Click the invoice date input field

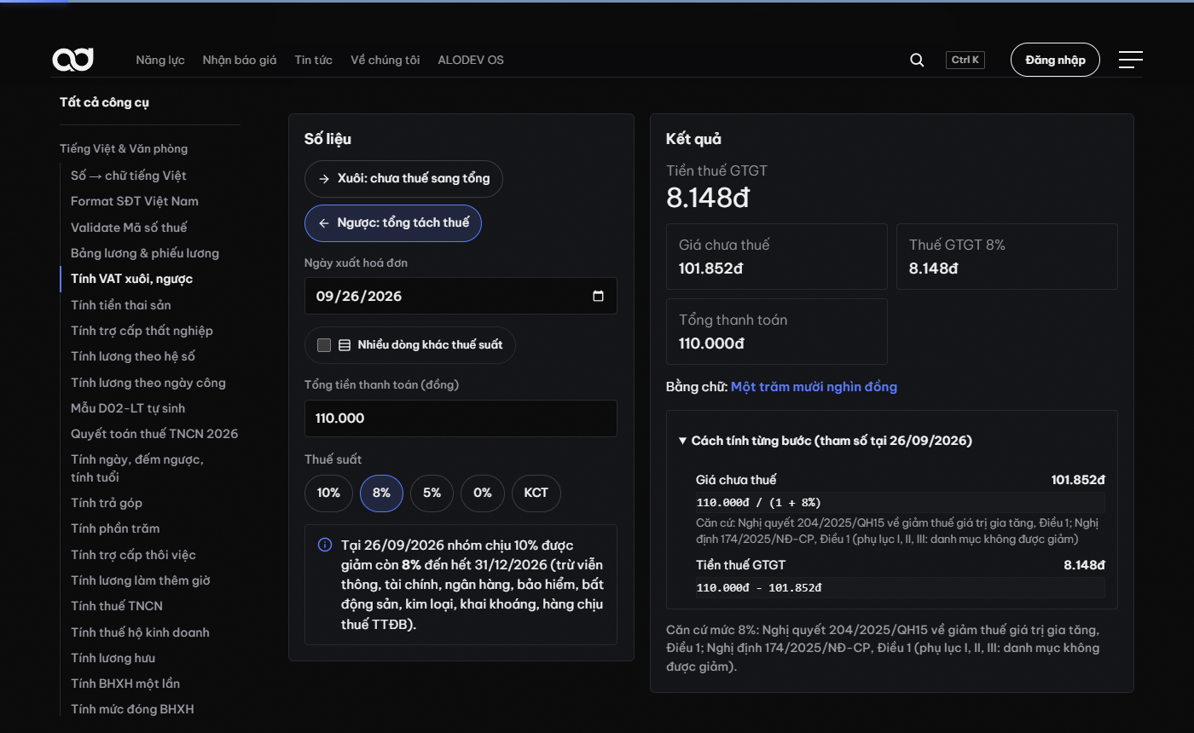pyautogui.click(x=461, y=296)
